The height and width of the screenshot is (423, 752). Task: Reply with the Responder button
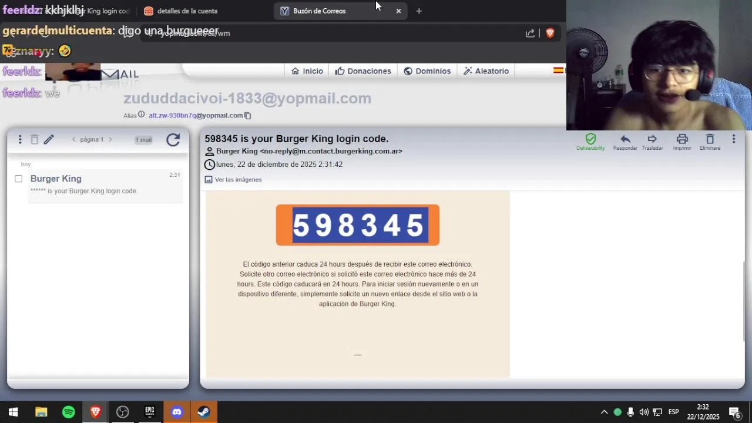(625, 142)
